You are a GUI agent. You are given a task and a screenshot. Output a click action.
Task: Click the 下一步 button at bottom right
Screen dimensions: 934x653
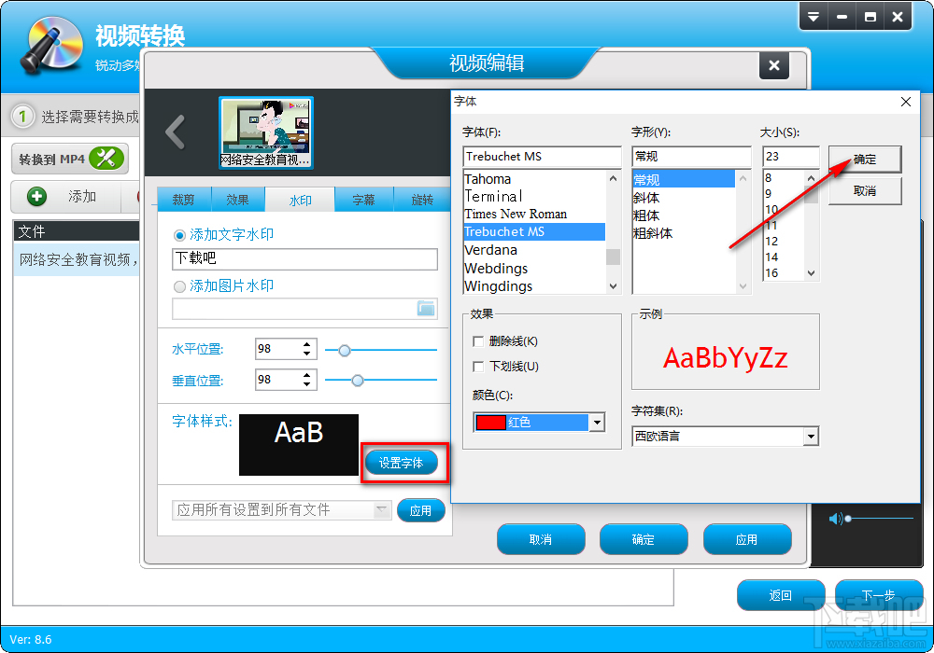877,595
